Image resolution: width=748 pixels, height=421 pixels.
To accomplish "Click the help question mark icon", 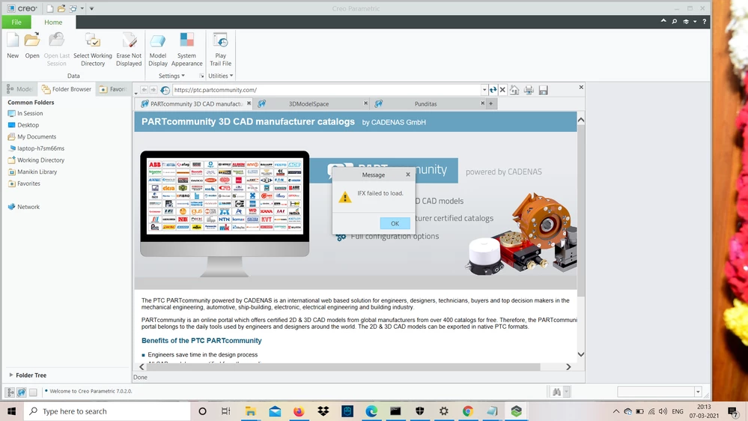I will [704, 22].
